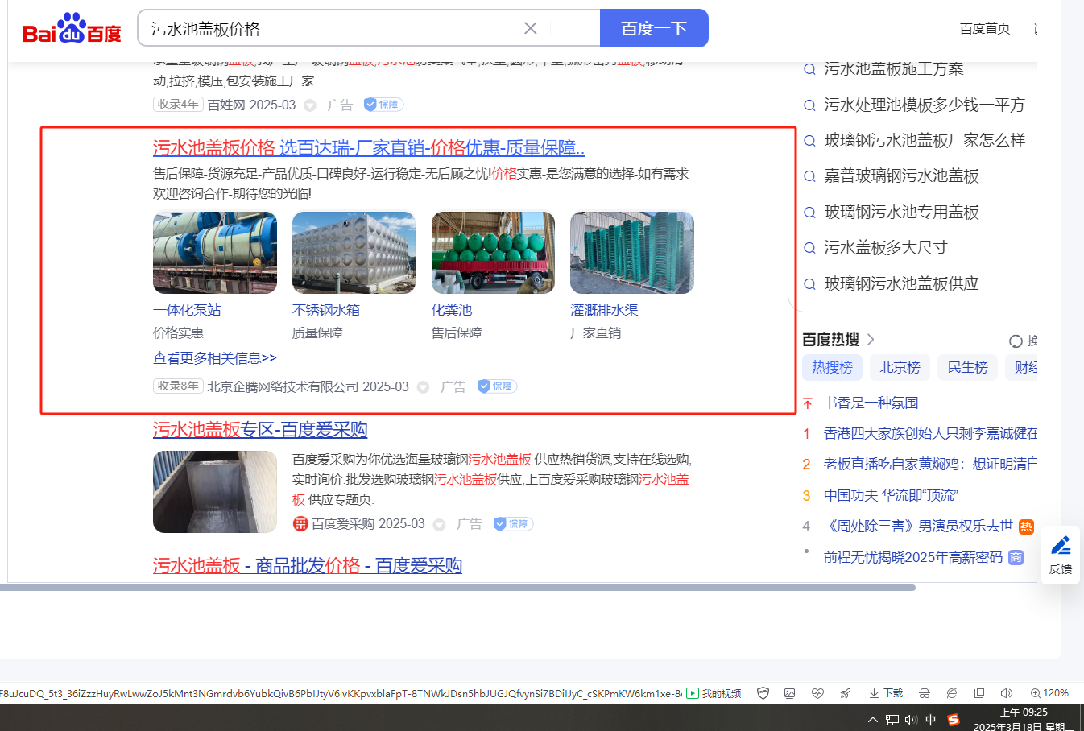
Task: Click the 灌溉排水渠 text link
Action: pos(604,310)
